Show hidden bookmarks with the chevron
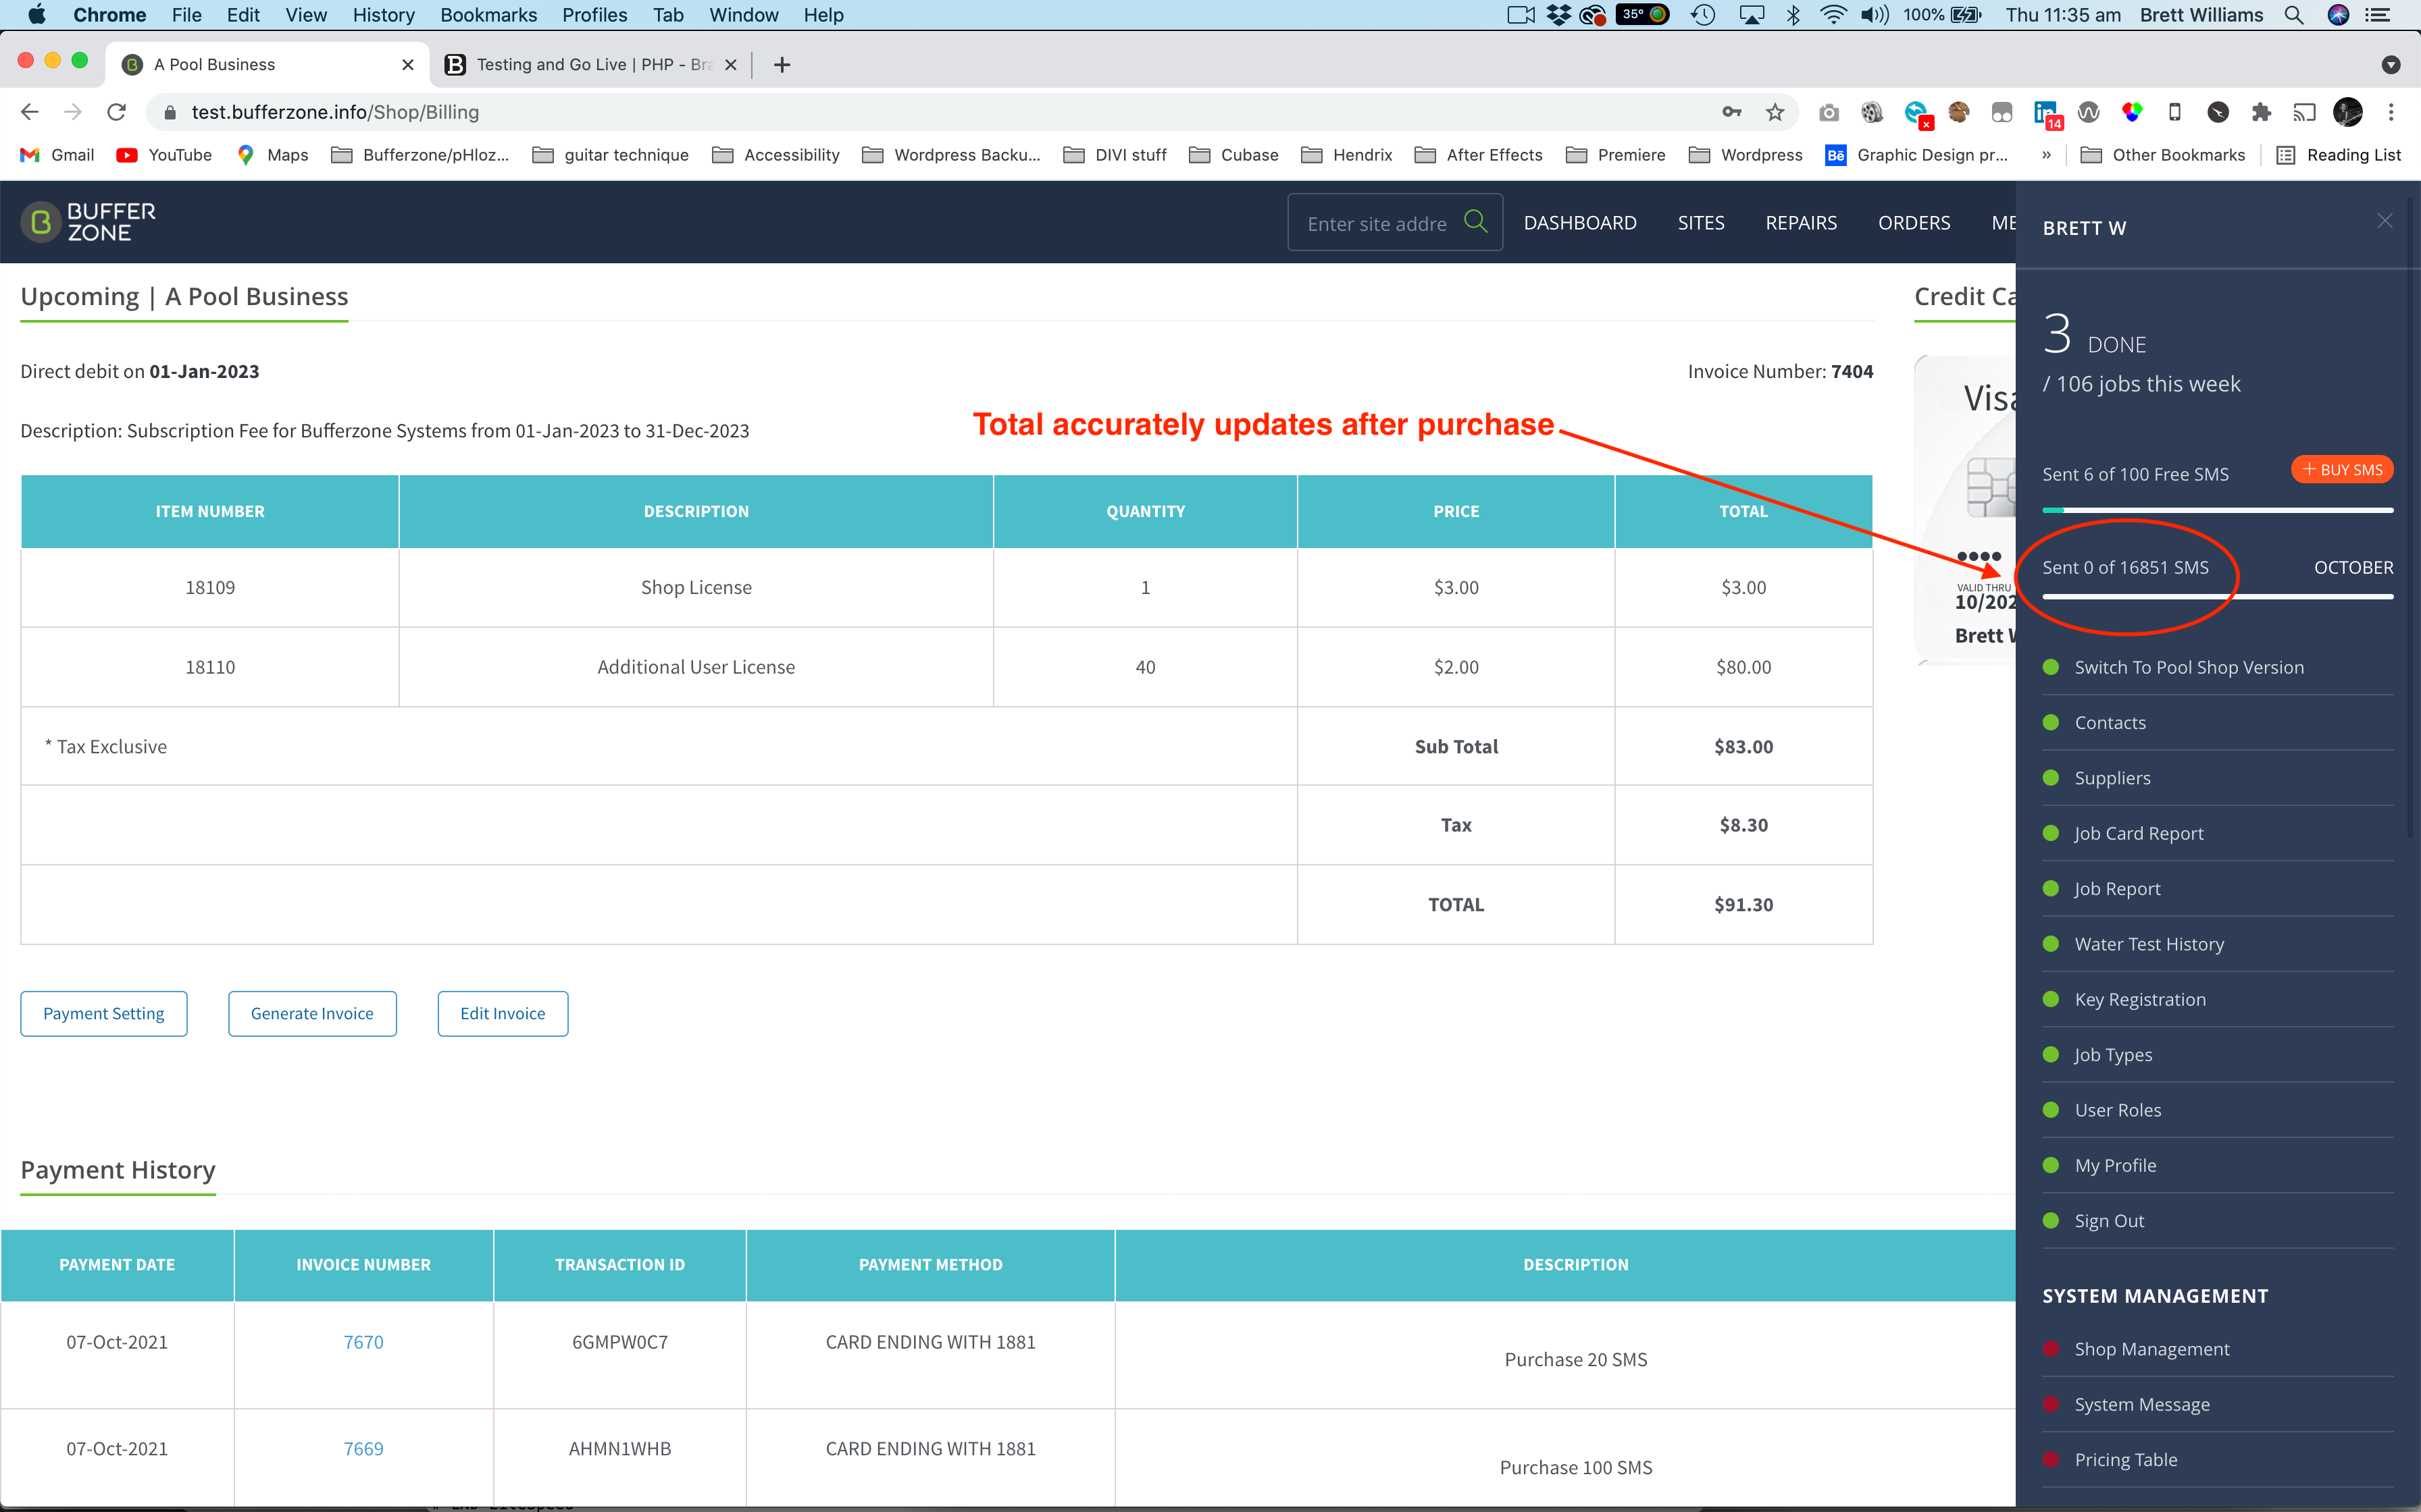The image size is (2421, 1512). [x=2046, y=155]
